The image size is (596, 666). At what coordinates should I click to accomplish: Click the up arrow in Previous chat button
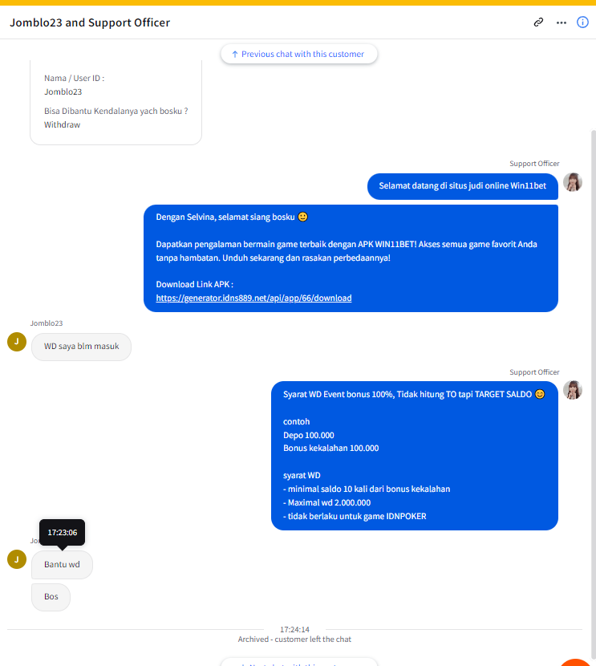tap(235, 55)
